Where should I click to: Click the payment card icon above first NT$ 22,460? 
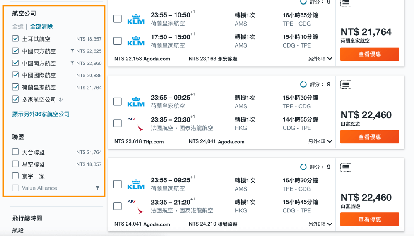[x=346, y=85]
